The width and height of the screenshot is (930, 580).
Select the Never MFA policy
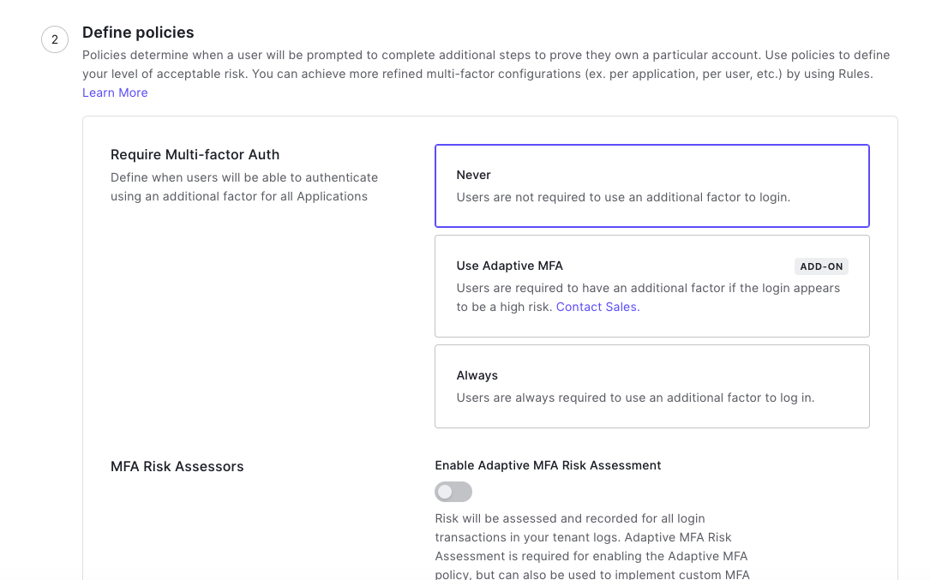point(651,185)
